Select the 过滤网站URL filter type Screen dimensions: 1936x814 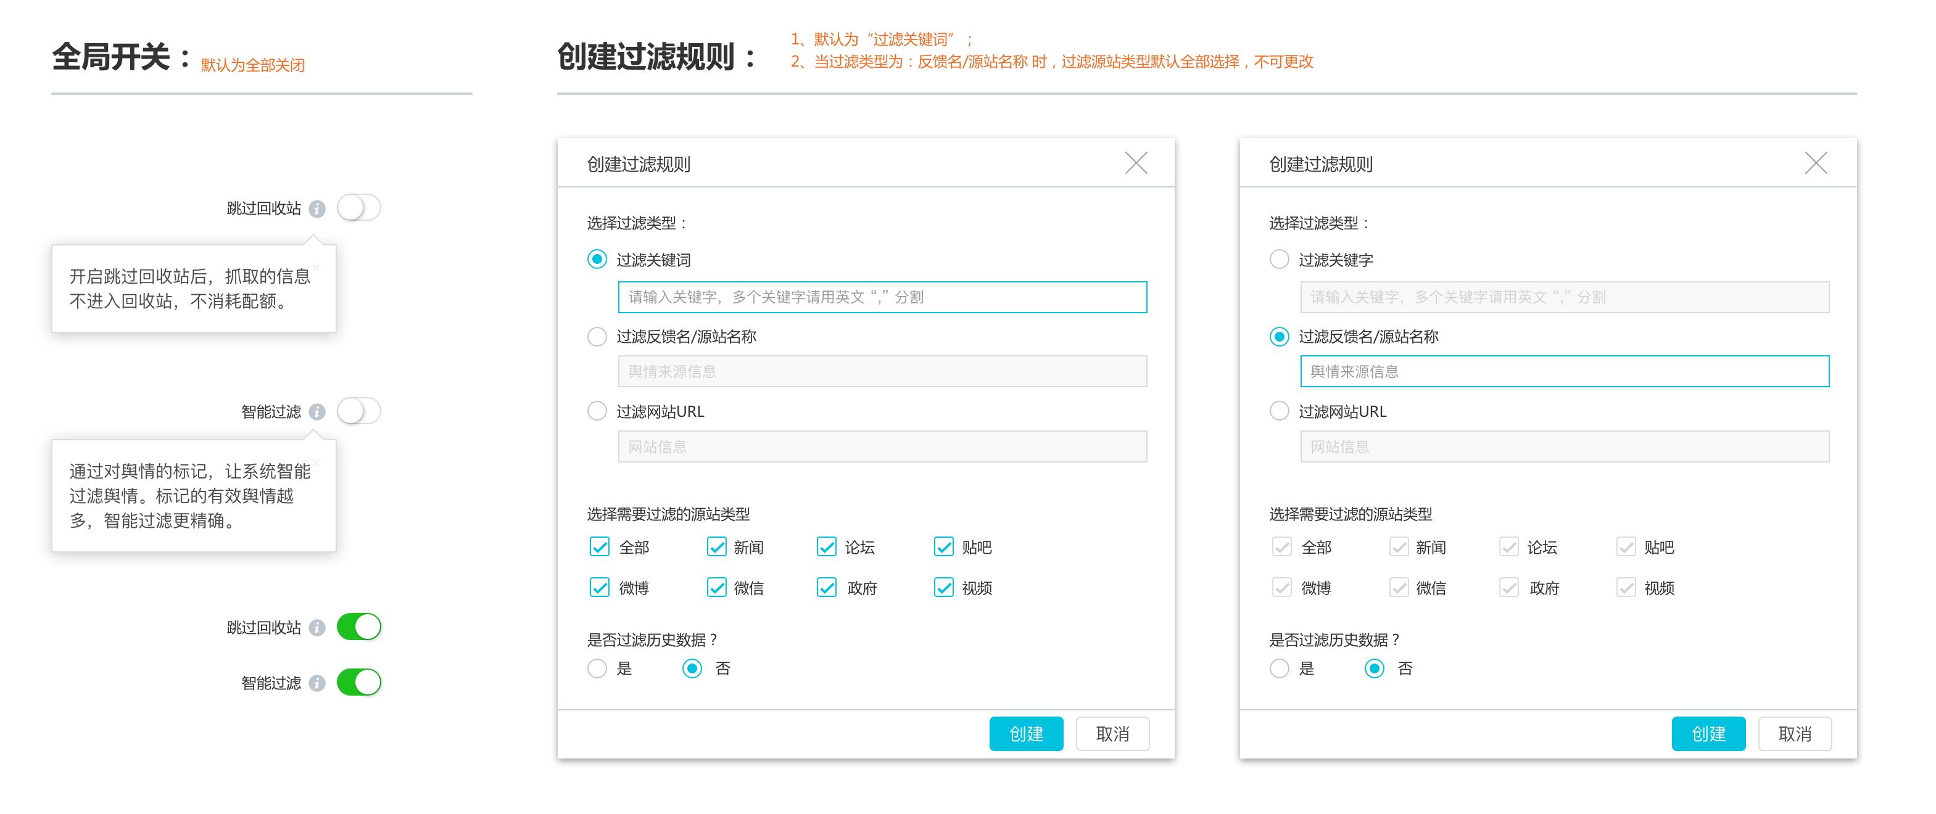597,411
